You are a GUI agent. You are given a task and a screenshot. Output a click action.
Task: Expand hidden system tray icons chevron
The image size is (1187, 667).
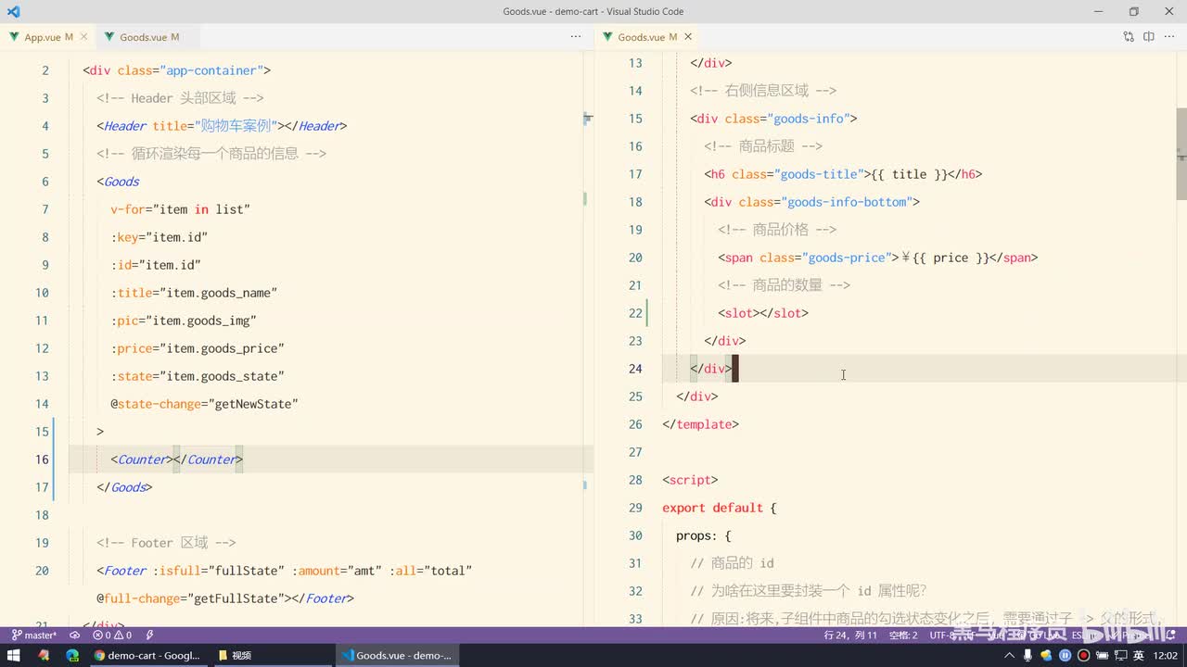click(1010, 655)
